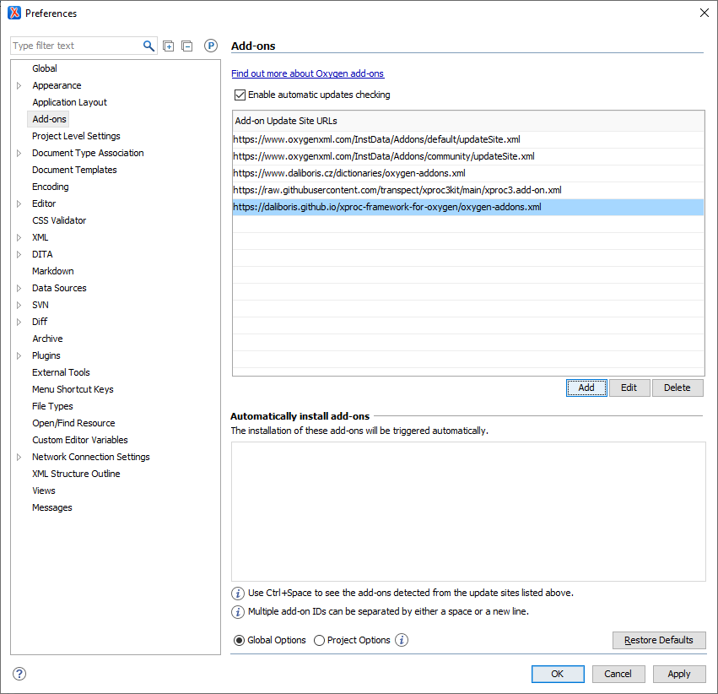This screenshot has width=718, height=694.
Task: Click the Oxygen X logo in title bar
Action: click(x=14, y=13)
